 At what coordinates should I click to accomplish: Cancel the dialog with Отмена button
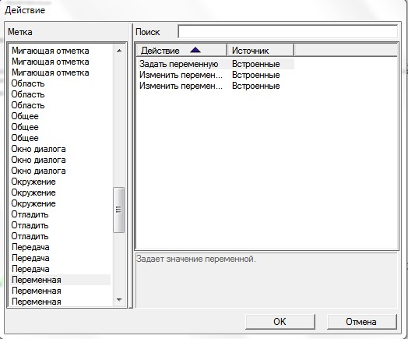coord(361,322)
